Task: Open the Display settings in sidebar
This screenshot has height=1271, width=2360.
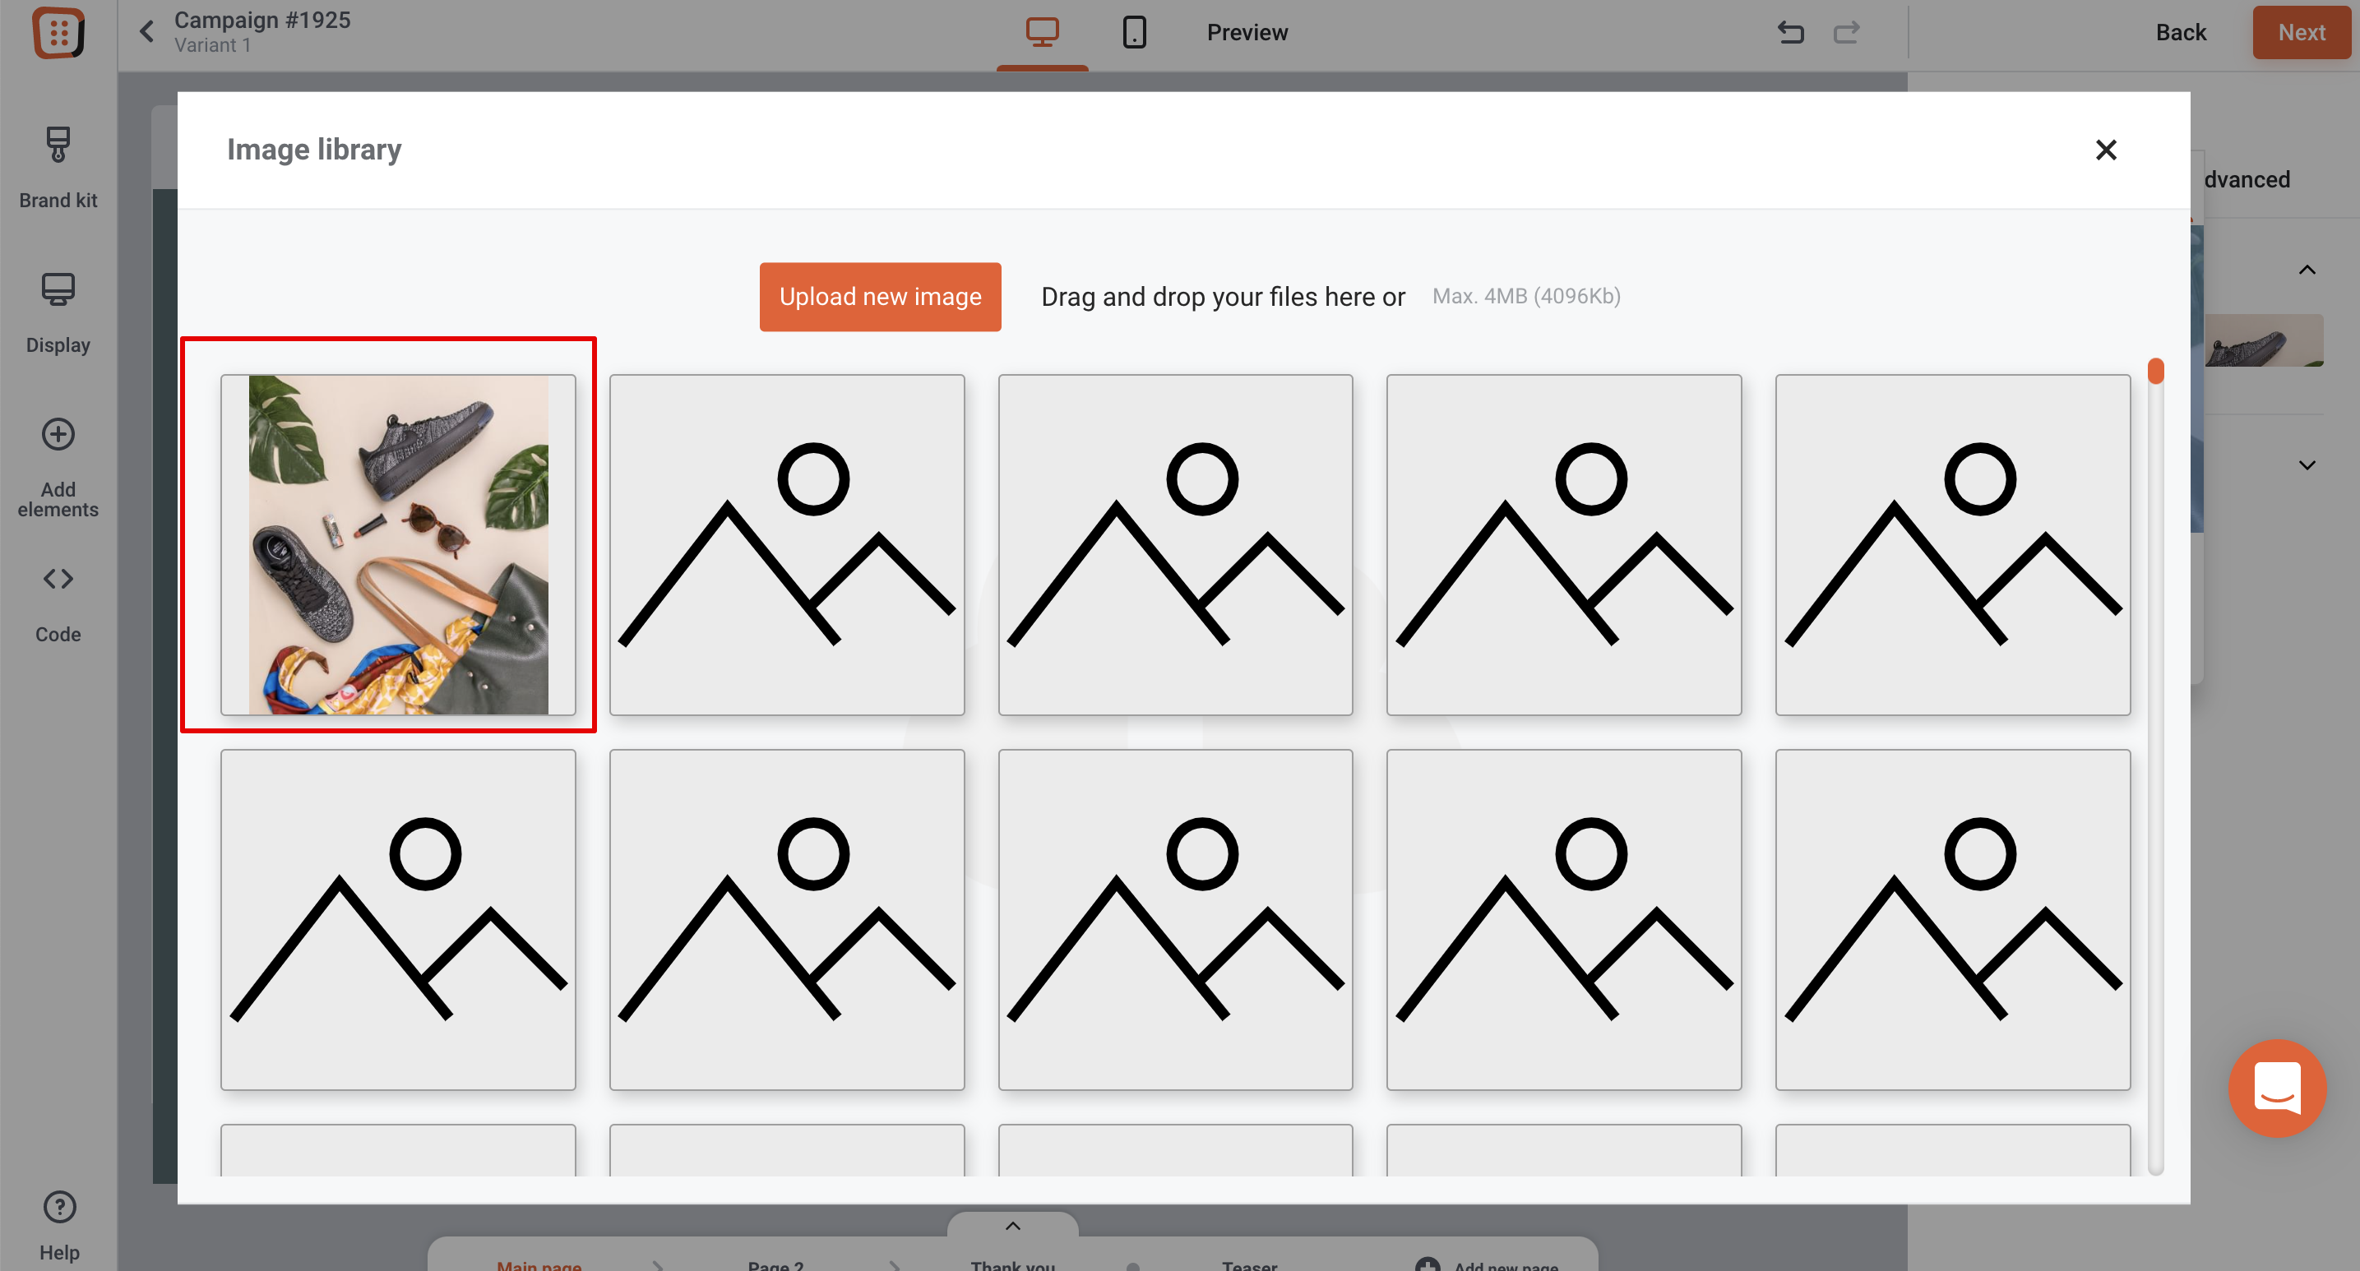Action: click(x=58, y=313)
